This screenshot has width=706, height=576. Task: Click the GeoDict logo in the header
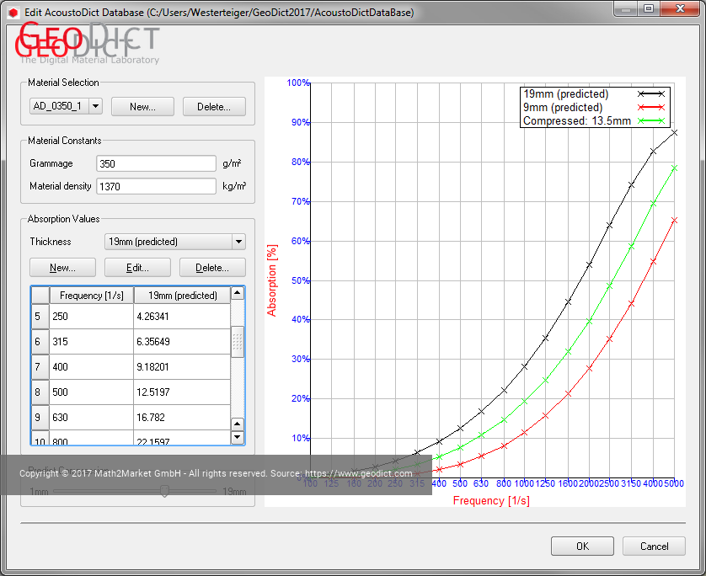pyautogui.click(x=88, y=42)
